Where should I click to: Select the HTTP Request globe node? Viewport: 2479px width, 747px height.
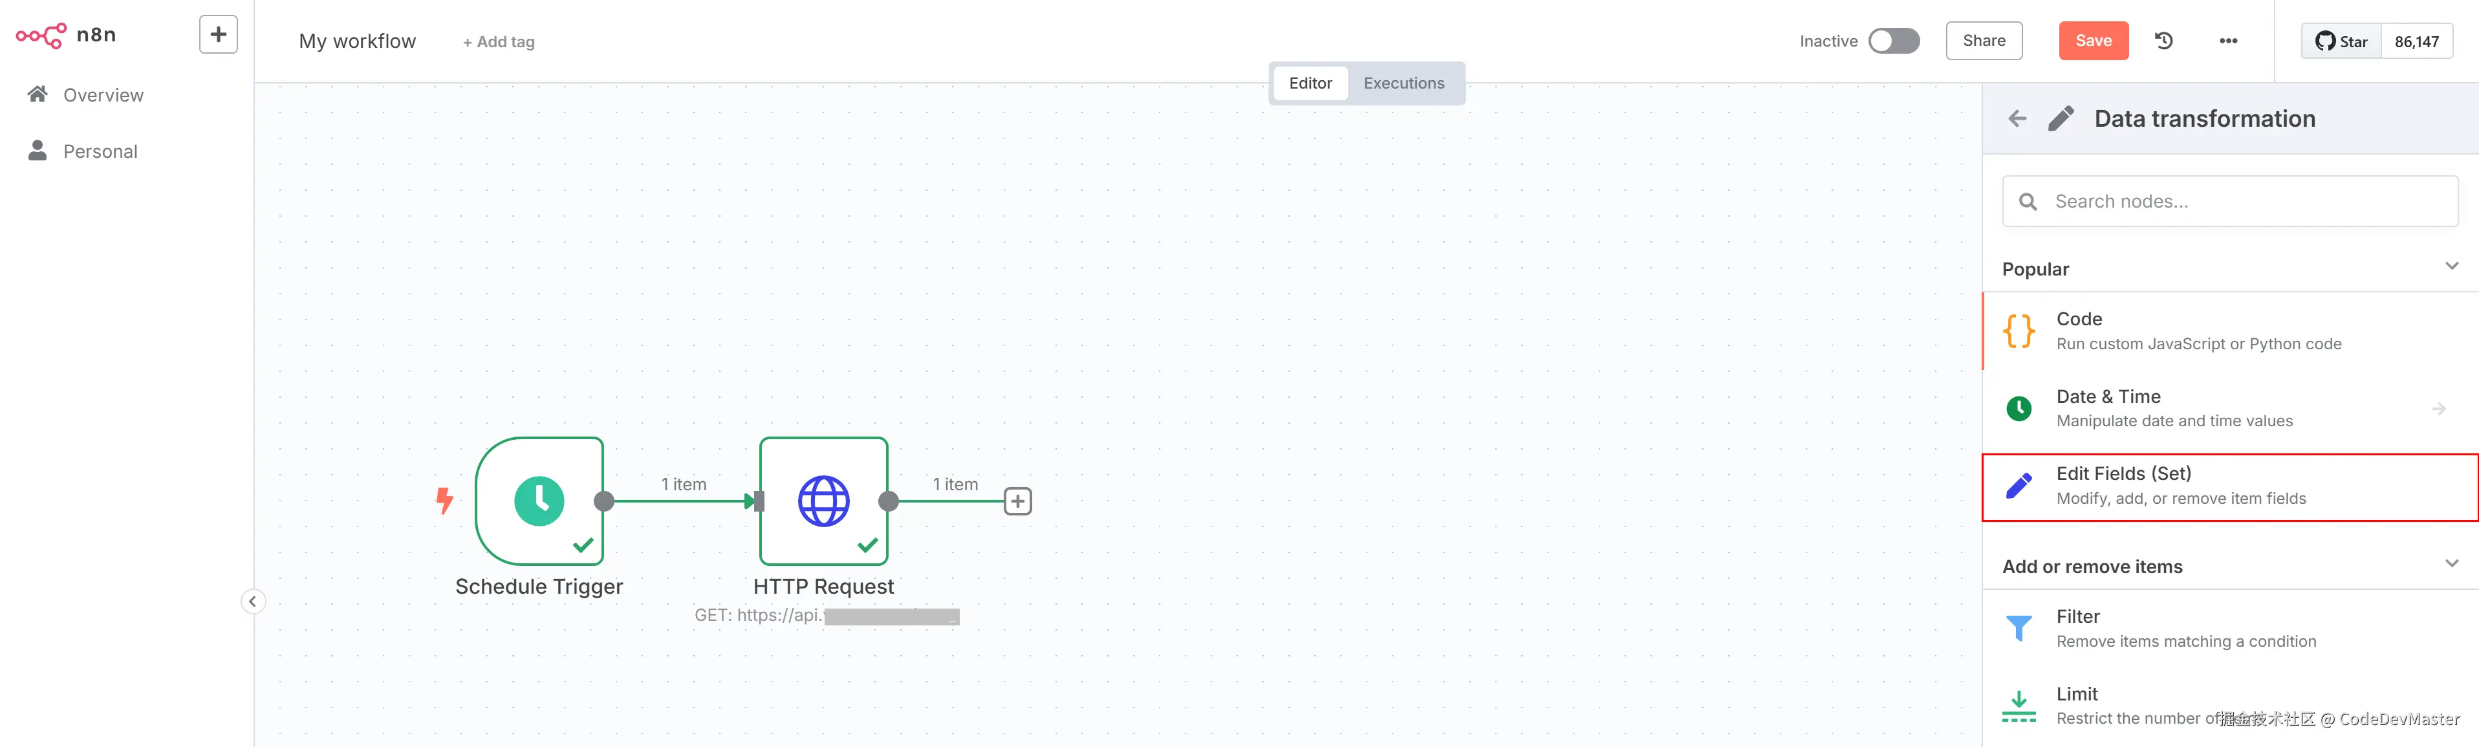coord(823,501)
